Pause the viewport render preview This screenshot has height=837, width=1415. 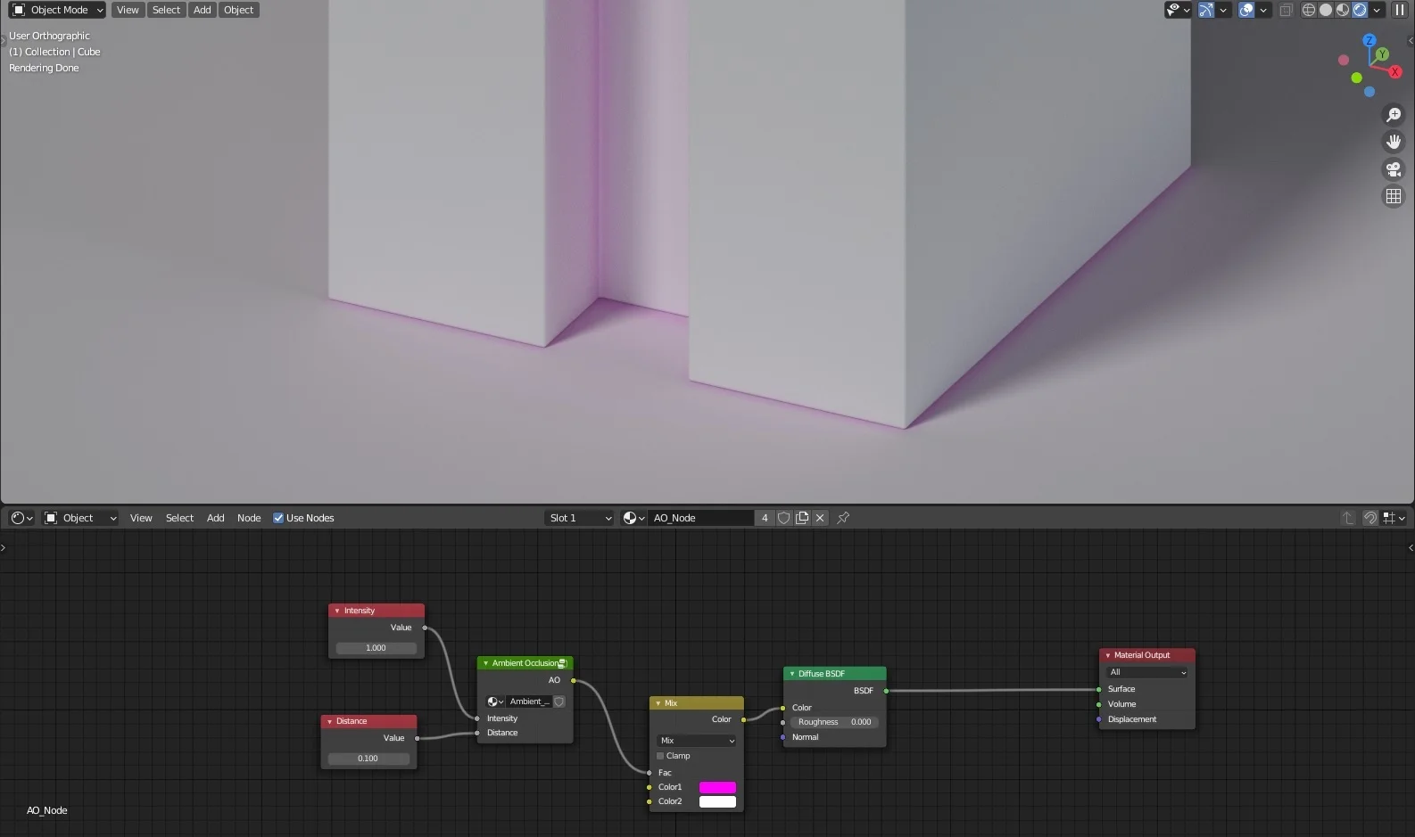coord(1400,10)
